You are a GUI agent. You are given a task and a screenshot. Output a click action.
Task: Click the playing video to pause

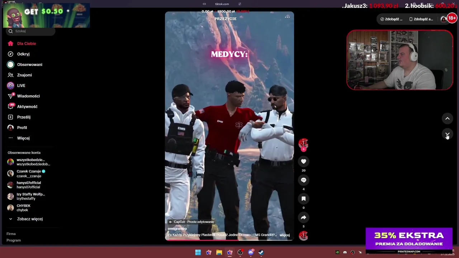pyautogui.click(x=229, y=125)
